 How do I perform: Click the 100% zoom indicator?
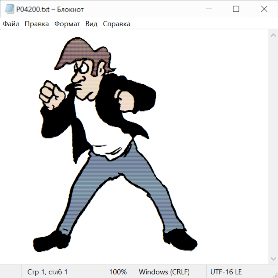[x=118, y=272]
